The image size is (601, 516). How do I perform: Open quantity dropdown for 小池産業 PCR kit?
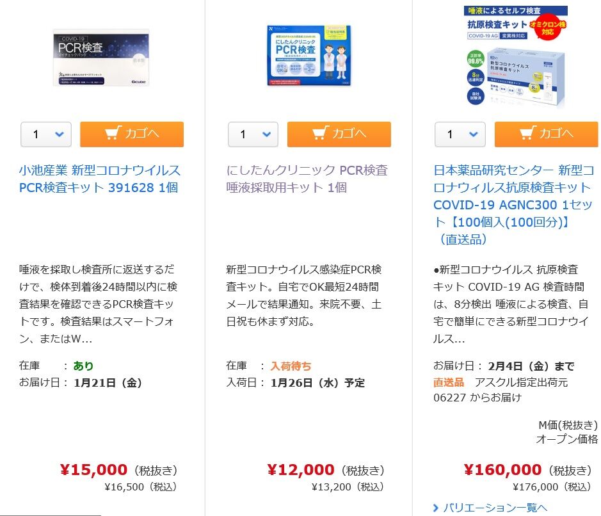click(x=47, y=134)
